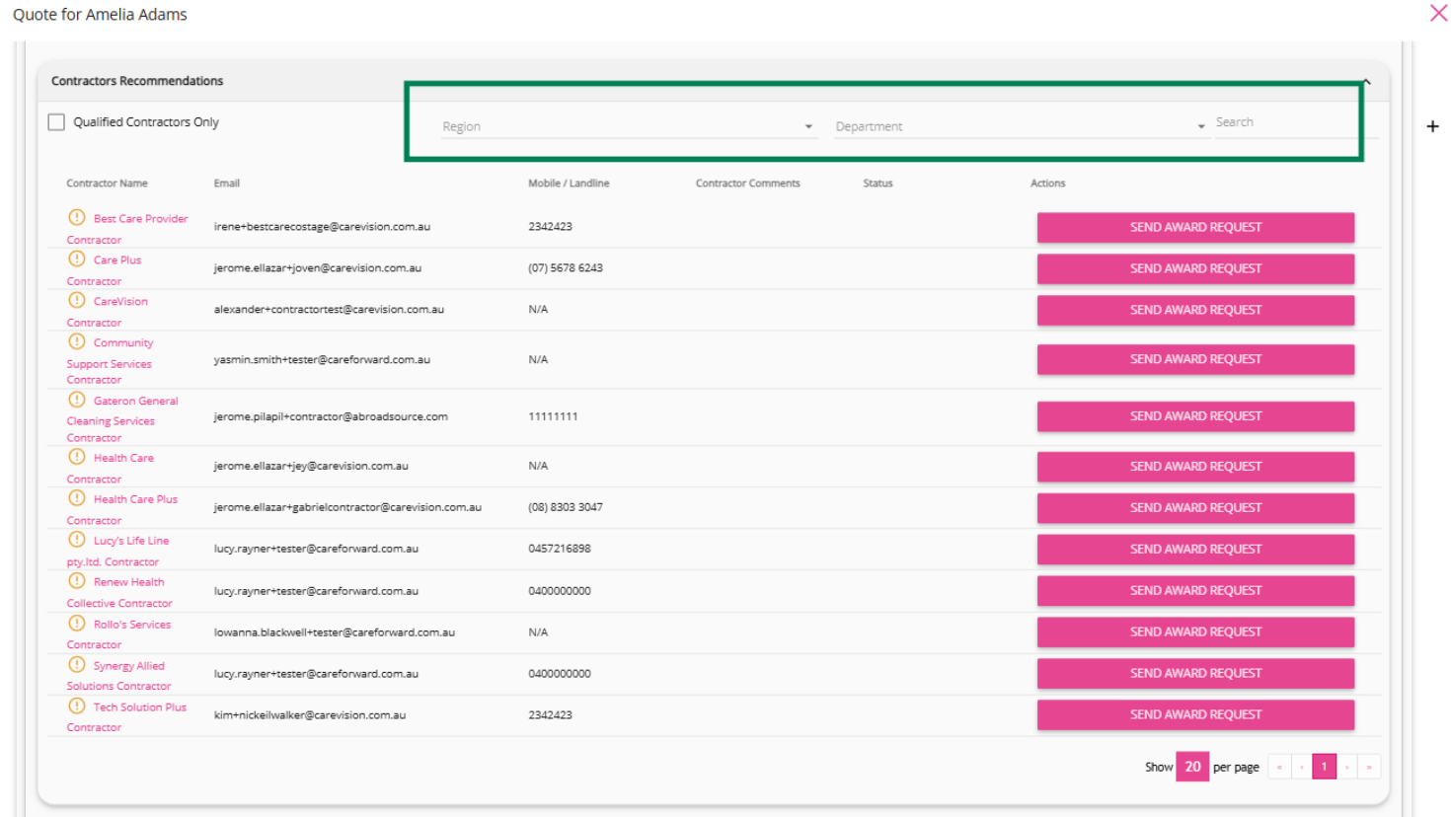Open Community Support Services Contractor link
This screenshot has width=1451, height=817.
pyautogui.click(x=111, y=361)
